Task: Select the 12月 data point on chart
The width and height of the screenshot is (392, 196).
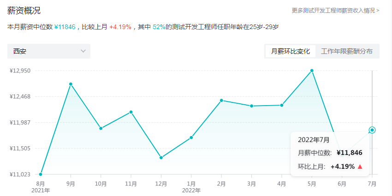Action: pos(161,158)
